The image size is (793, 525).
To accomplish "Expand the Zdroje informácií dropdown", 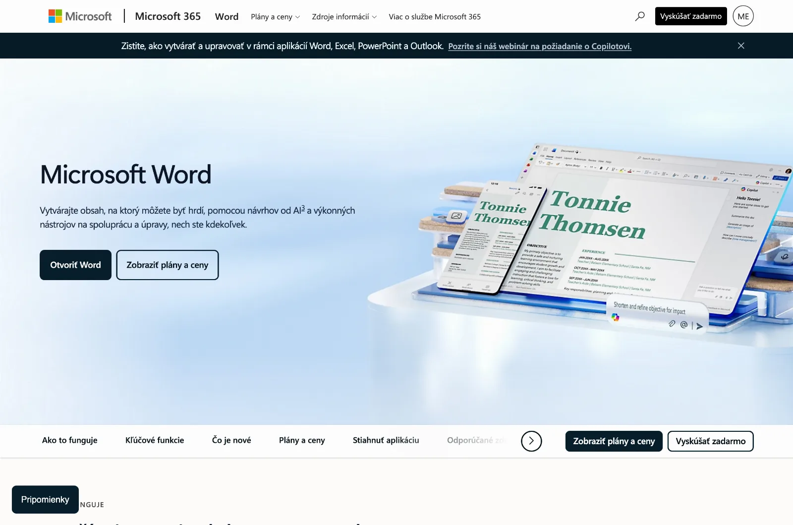I will [344, 17].
